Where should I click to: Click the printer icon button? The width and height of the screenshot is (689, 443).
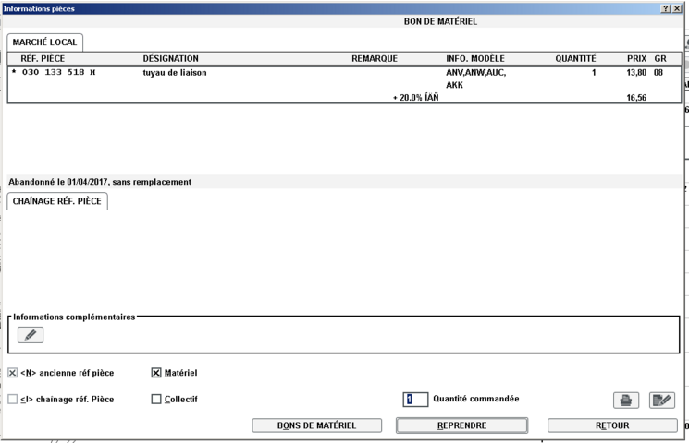point(626,400)
